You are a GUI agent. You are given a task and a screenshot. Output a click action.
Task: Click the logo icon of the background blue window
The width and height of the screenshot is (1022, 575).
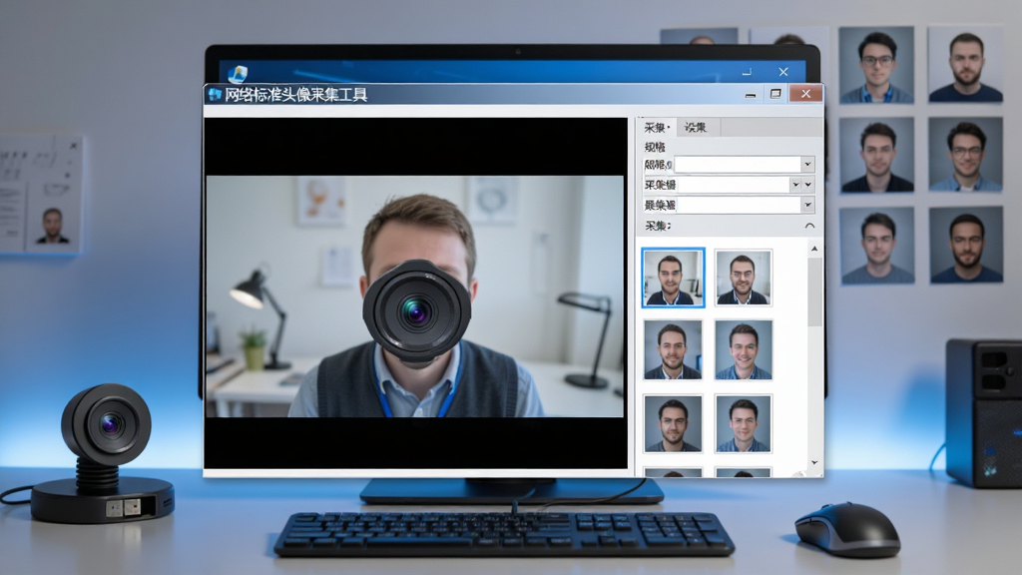tap(238, 74)
